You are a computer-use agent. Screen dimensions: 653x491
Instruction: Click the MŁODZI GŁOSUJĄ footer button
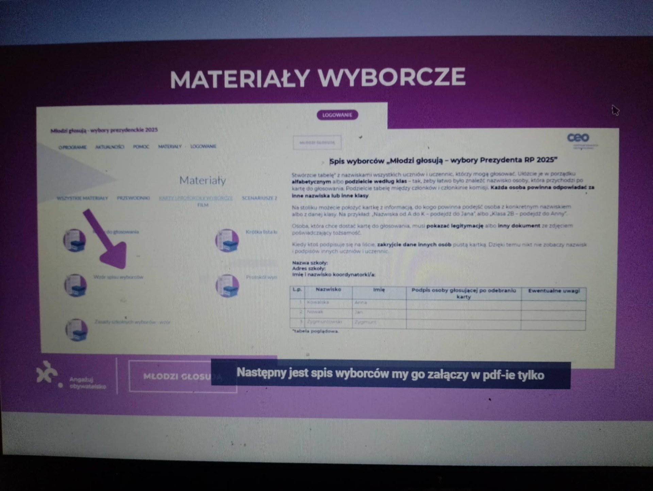(183, 376)
